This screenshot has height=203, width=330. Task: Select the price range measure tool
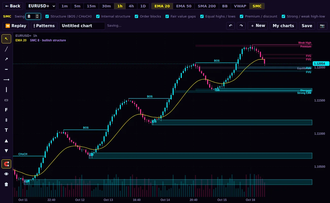point(6,120)
